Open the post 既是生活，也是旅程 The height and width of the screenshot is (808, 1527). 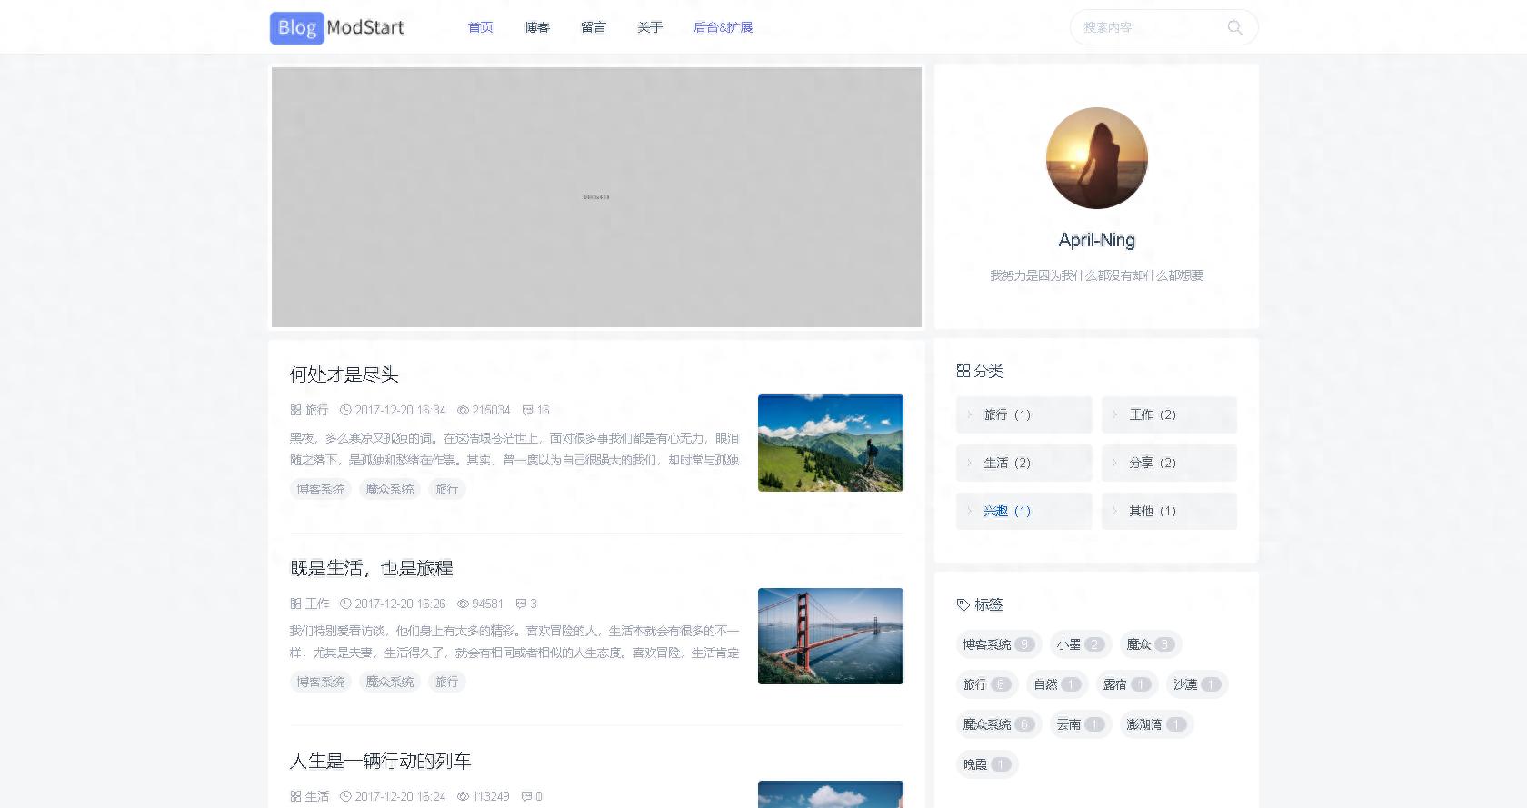pos(371,568)
